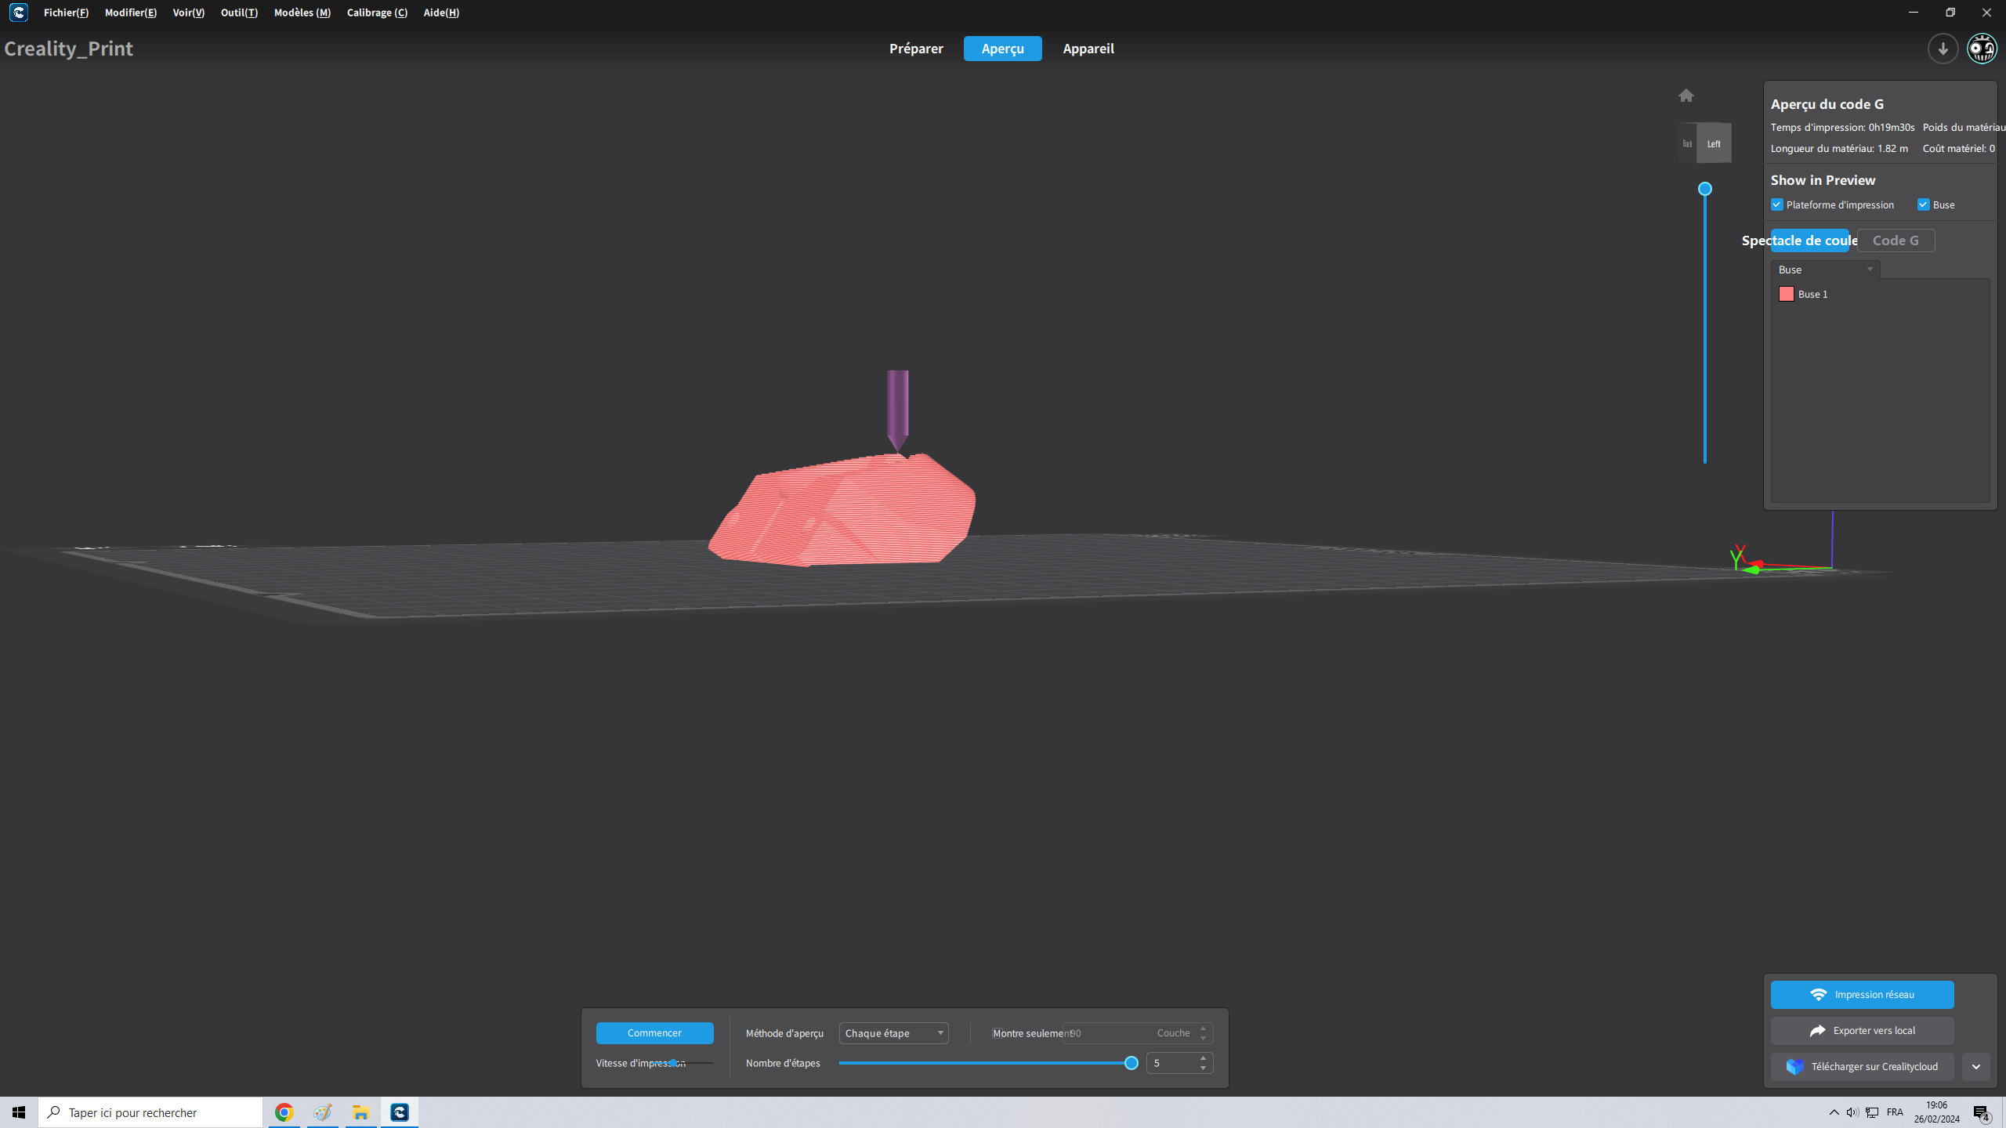Toggle the Buse checkbox in preview
Image resolution: width=2006 pixels, height=1128 pixels.
1923,205
